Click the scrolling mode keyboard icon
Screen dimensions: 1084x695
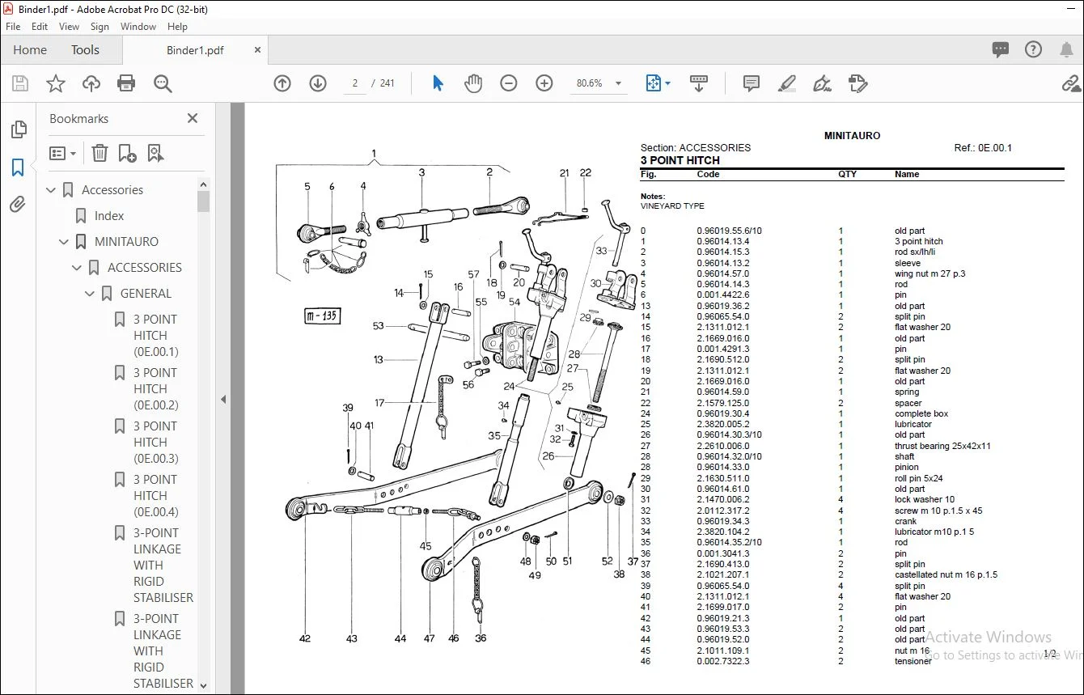point(699,83)
